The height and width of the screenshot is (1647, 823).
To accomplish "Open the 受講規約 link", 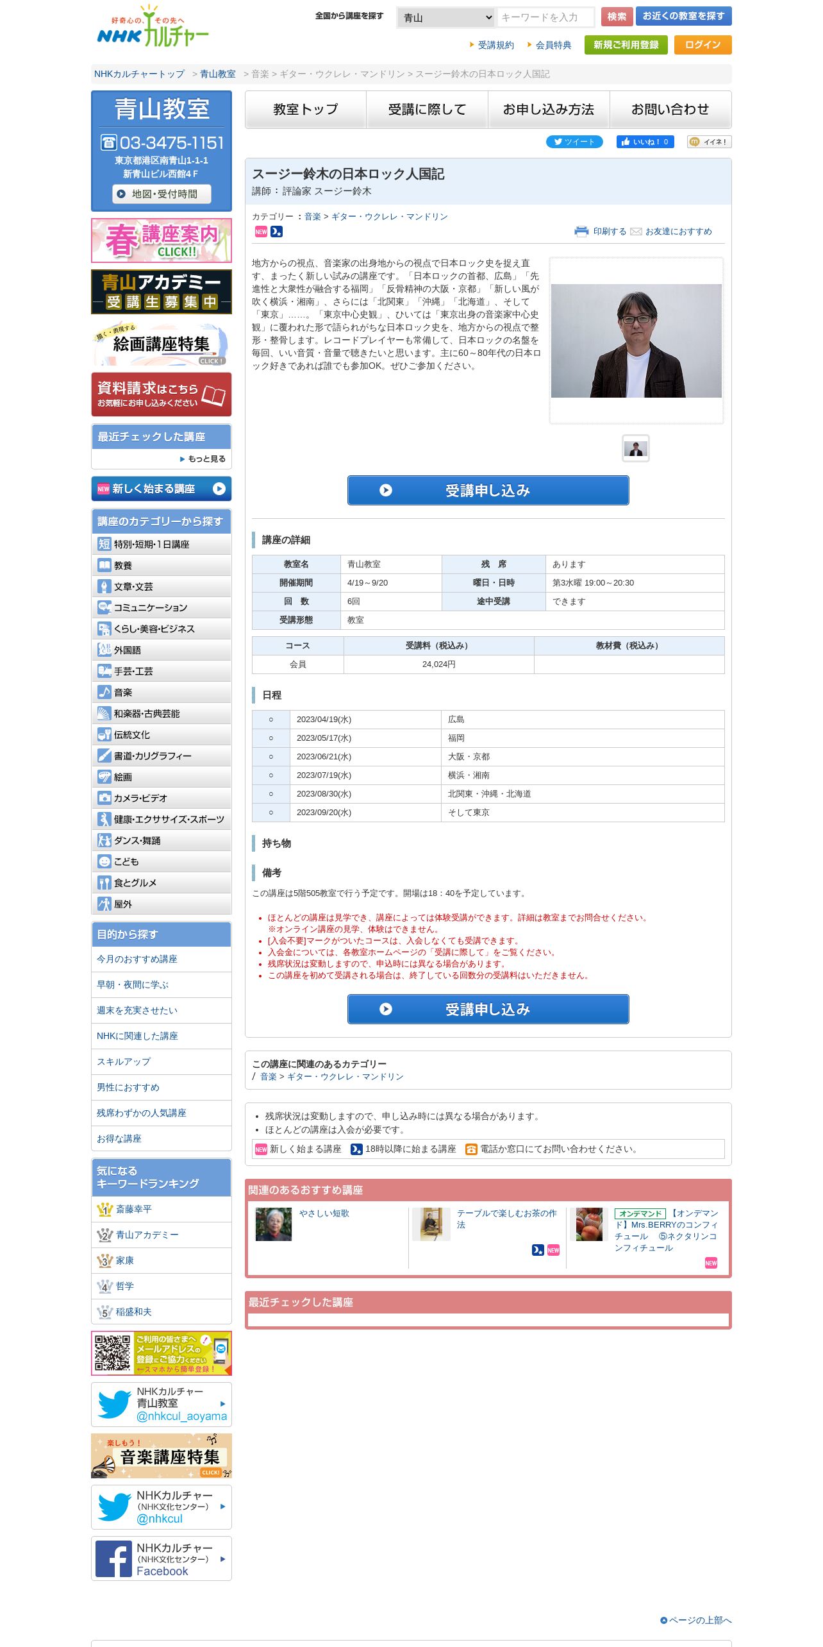I will pos(495,45).
